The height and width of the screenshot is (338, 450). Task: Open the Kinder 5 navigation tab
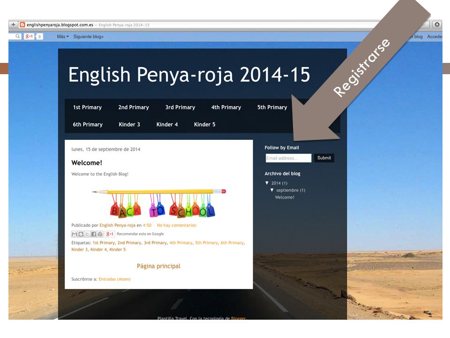click(x=205, y=124)
